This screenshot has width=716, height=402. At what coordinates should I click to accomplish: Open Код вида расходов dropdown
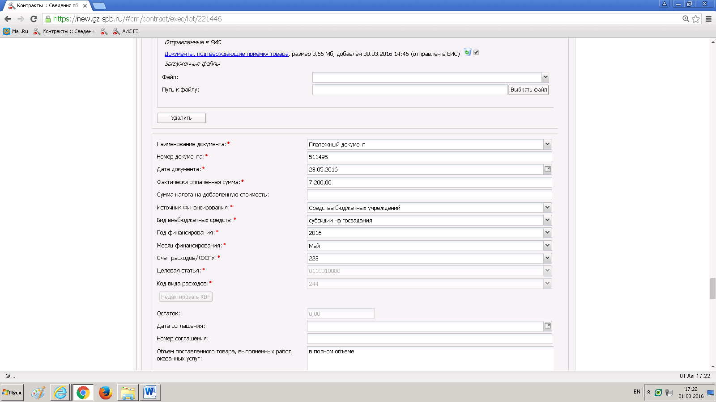[548, 284]
